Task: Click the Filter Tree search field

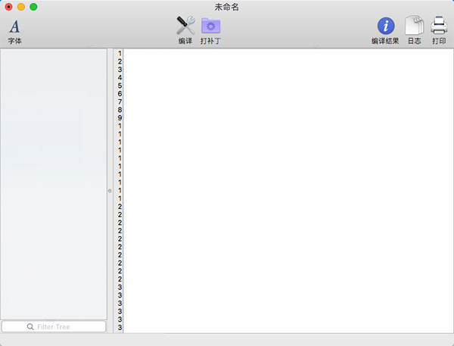Action: pyautogui.click(x=54, y=326)
